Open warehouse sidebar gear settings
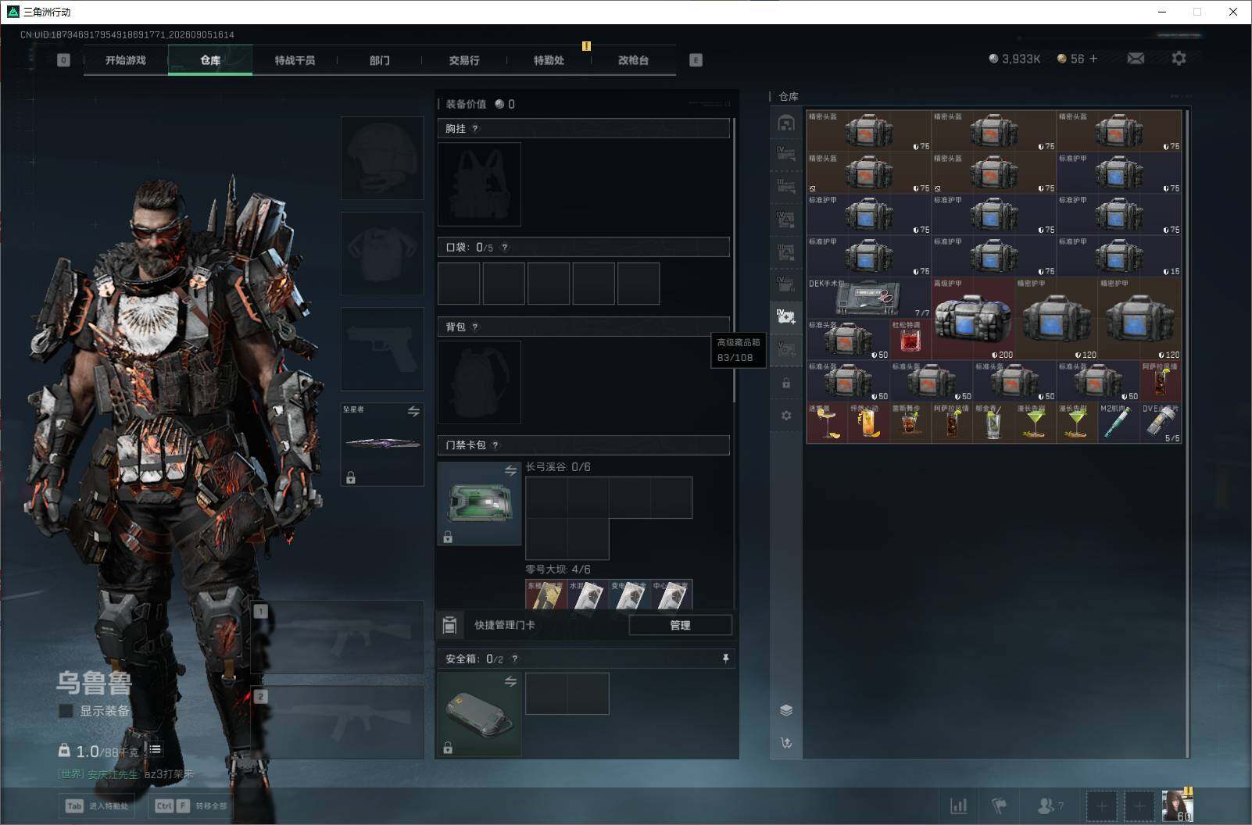 pyautogui.click(x=786, y=416)
